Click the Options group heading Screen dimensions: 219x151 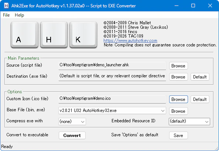coord(15,92)
